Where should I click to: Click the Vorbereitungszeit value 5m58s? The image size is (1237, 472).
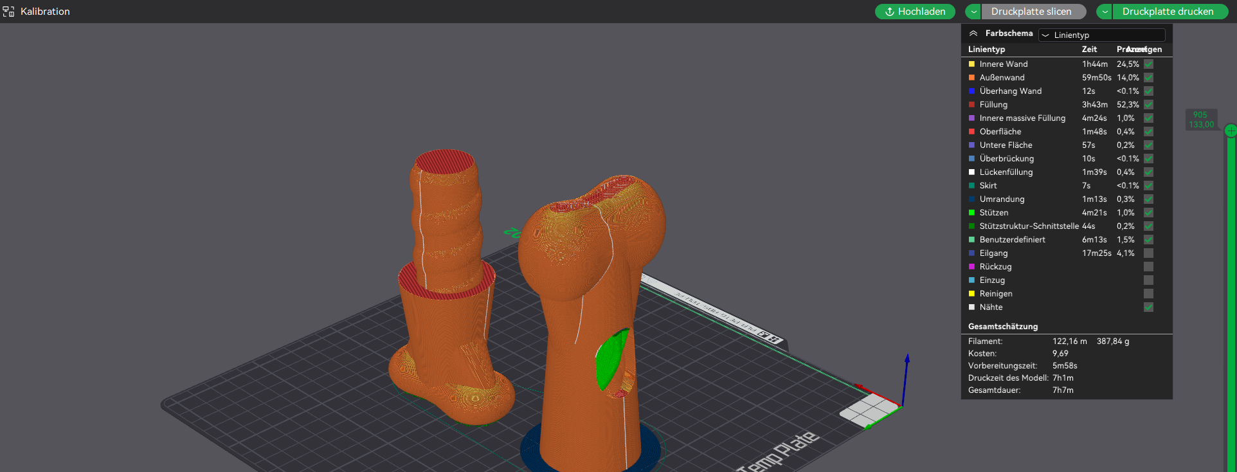[1065, 366]
